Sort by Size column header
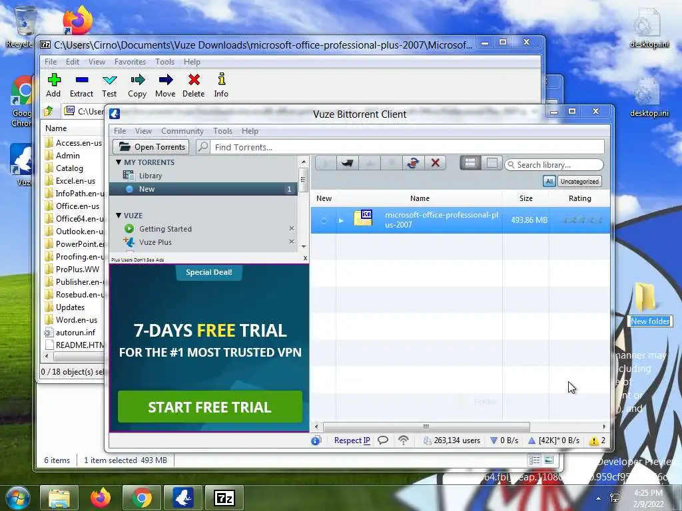The width and height of the screenshot is (682, 511). coord(526,198)
